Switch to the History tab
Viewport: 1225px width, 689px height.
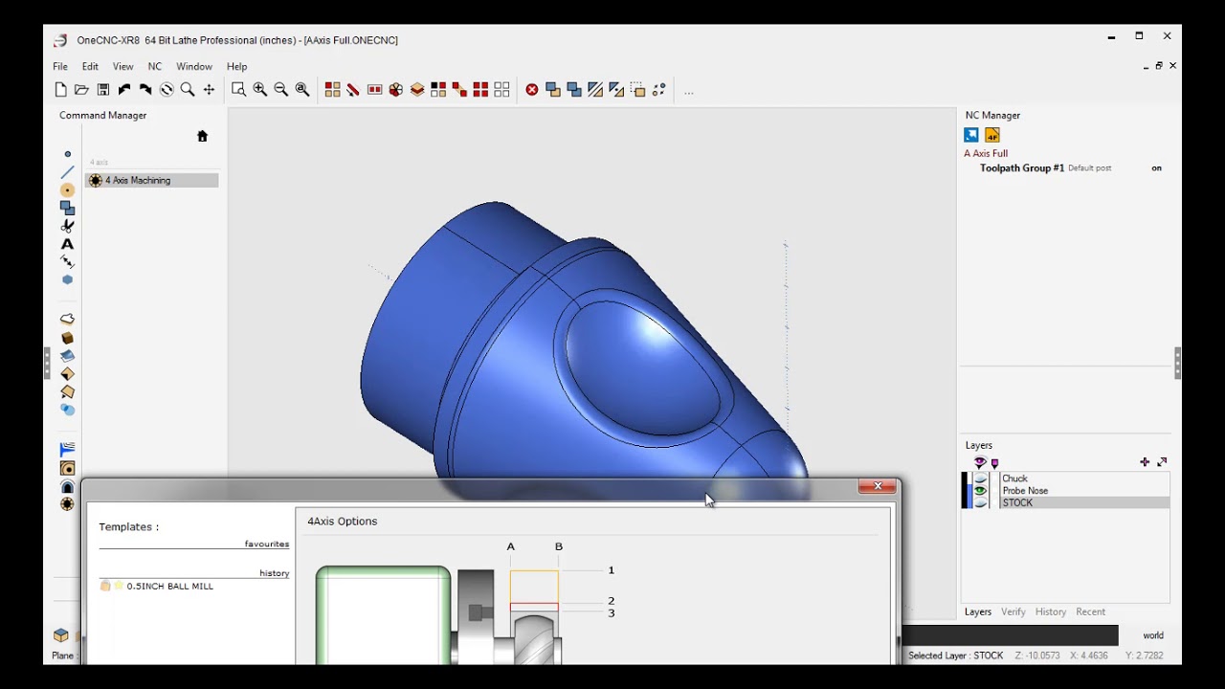pos(1051,611)
